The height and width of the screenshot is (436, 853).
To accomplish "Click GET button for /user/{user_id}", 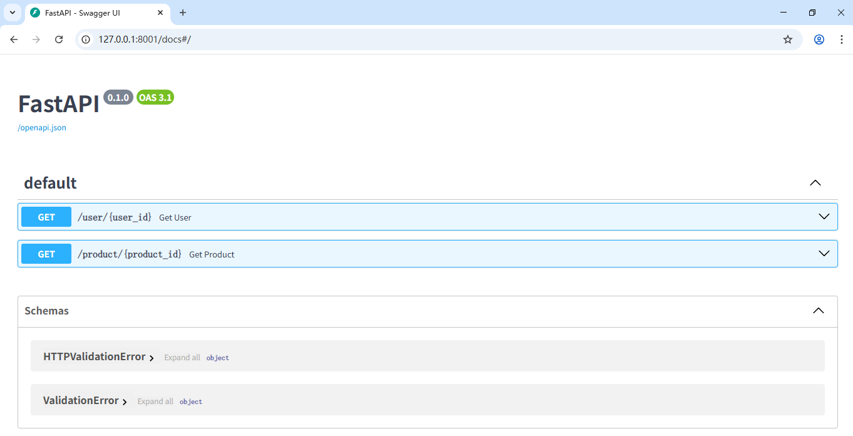I will click(x=46, y=217).
